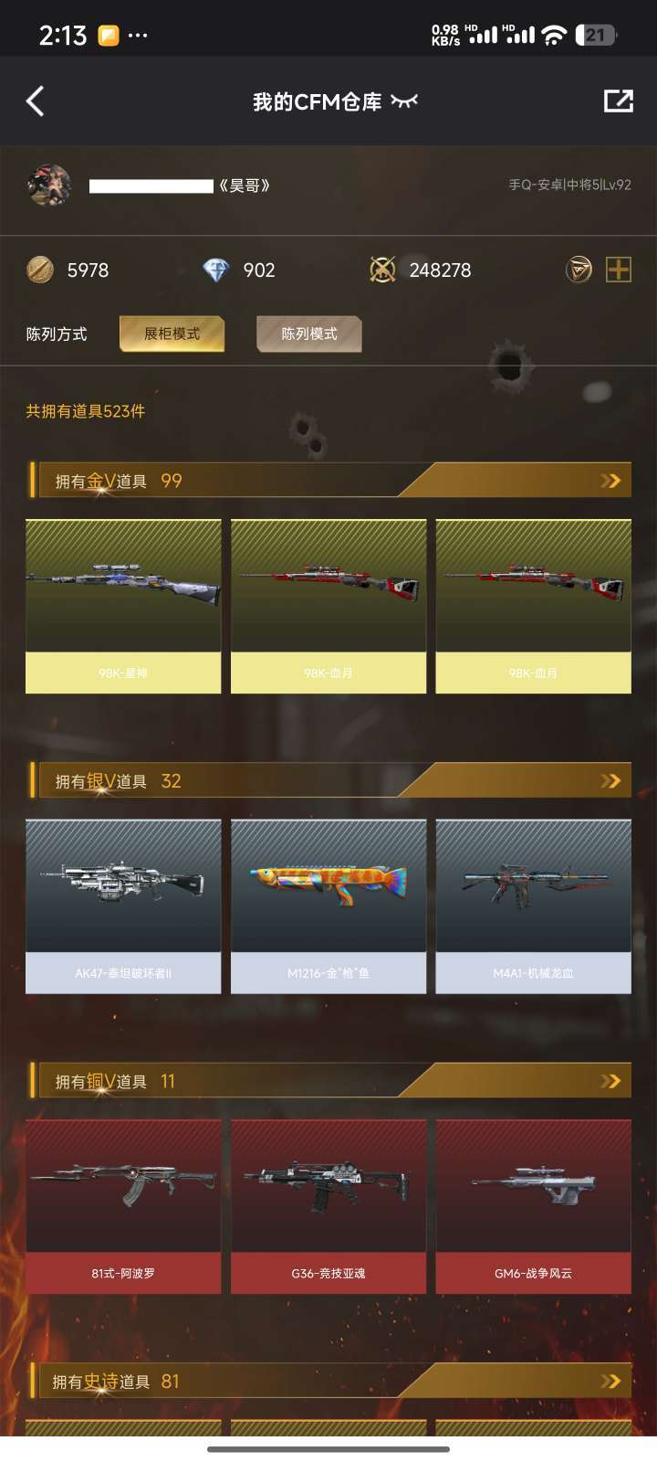
Task: Tap the player avatar picture
Action: click(49, 185)
